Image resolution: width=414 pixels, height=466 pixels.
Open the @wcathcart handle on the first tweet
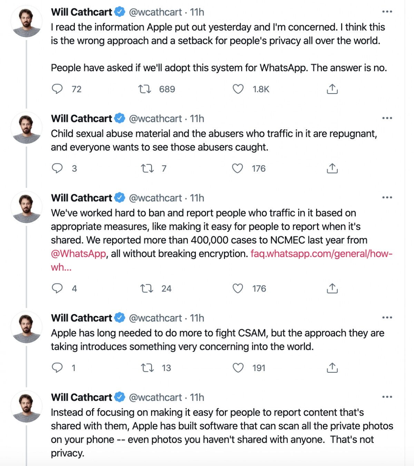155,12
